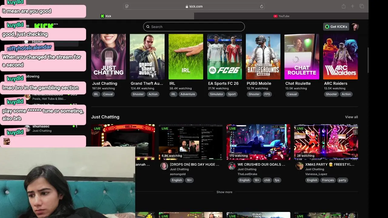Screen dimensions: 388x218
Task: Open the Chat Roulette category card
Action: [x=302, y=57]
